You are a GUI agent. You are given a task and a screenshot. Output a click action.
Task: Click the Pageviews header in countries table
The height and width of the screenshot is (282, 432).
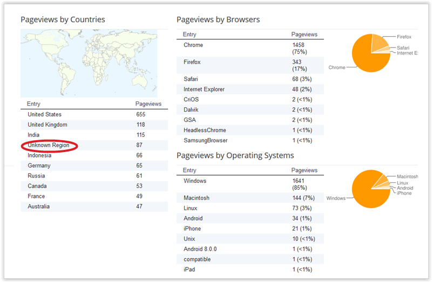tap(148, 104)
